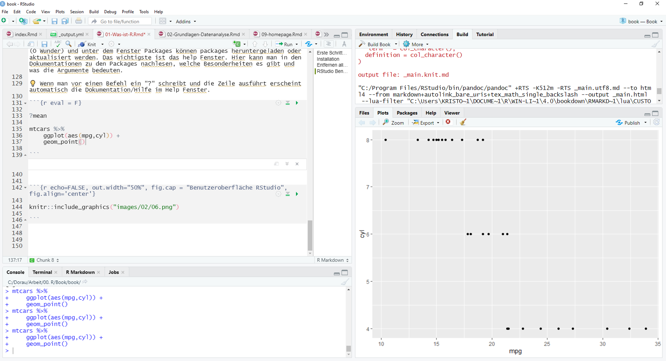Run all chunks above chunk 131
Screen dimensions: 666x361
pyautogui.click(x=288, y=103)
